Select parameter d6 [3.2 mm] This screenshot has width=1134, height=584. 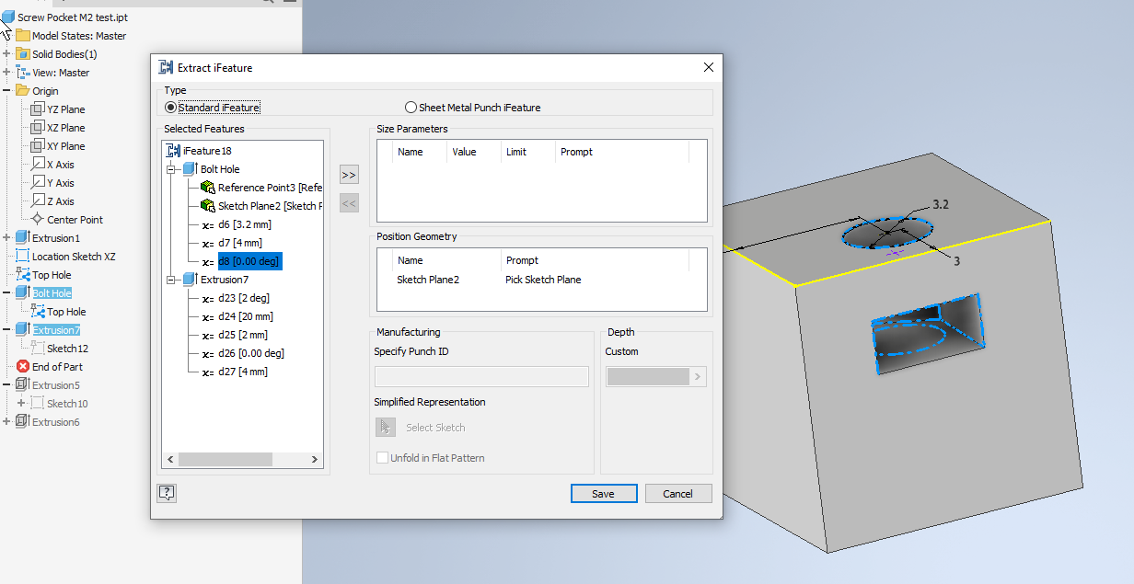click(245, 224)
